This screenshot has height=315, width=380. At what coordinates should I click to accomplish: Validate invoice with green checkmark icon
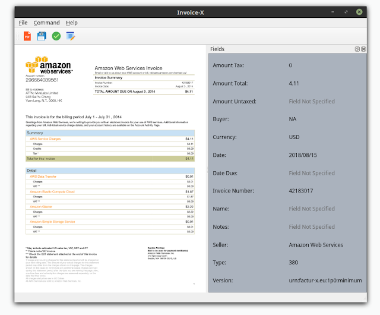coord(56,36)
